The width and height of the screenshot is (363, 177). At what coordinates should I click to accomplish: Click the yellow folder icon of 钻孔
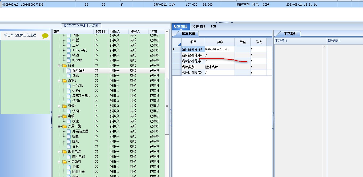[64, 65]
